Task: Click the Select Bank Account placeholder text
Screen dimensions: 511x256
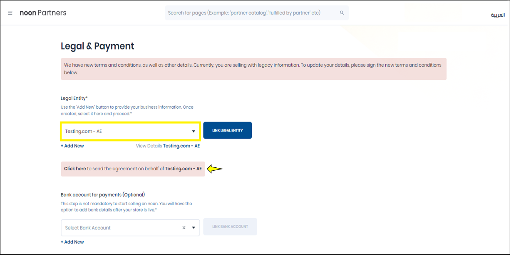Action: click(88, 228)
